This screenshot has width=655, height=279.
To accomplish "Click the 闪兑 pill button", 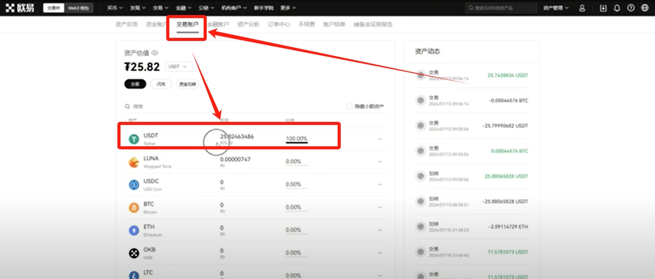I will pos(162,84).
